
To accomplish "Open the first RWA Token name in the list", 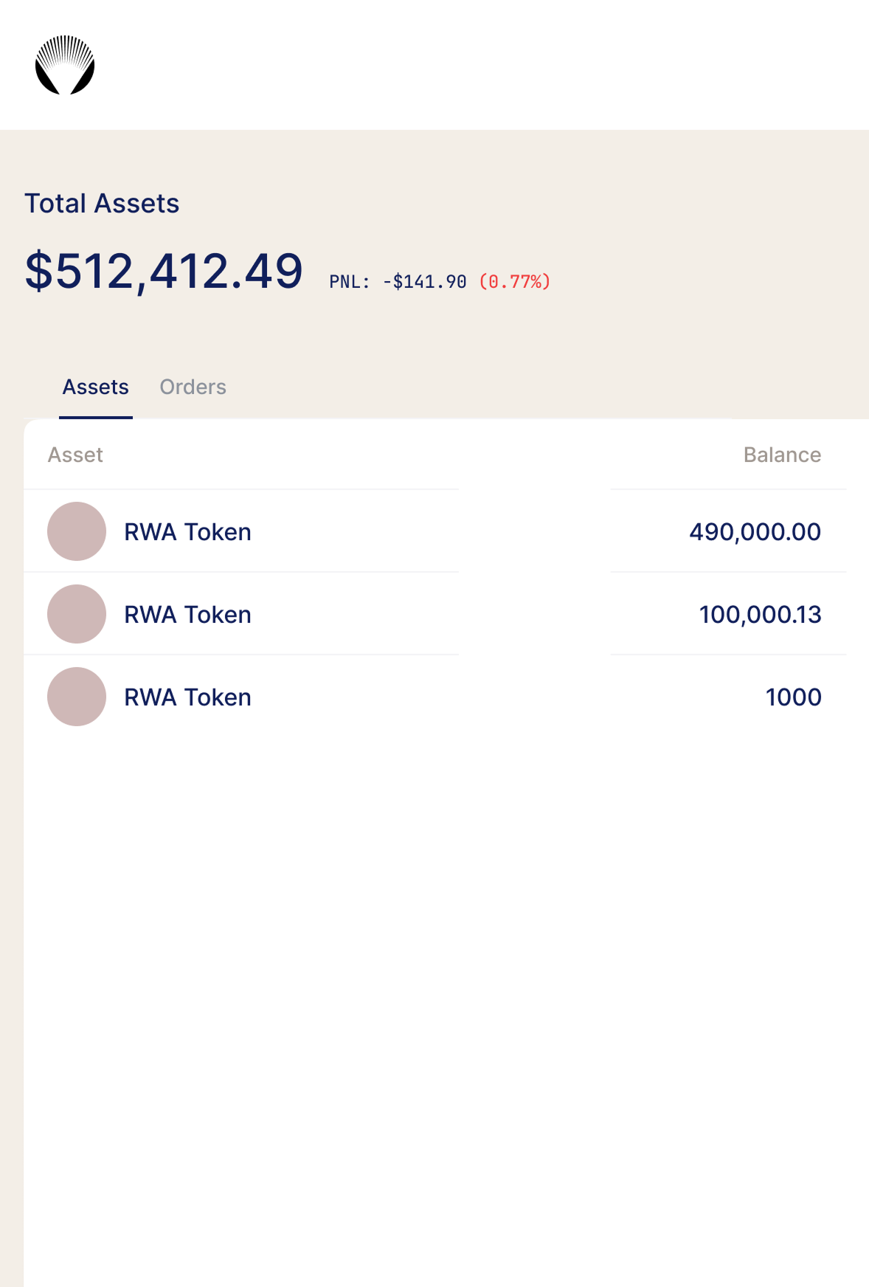I will (x=187, y=532).
